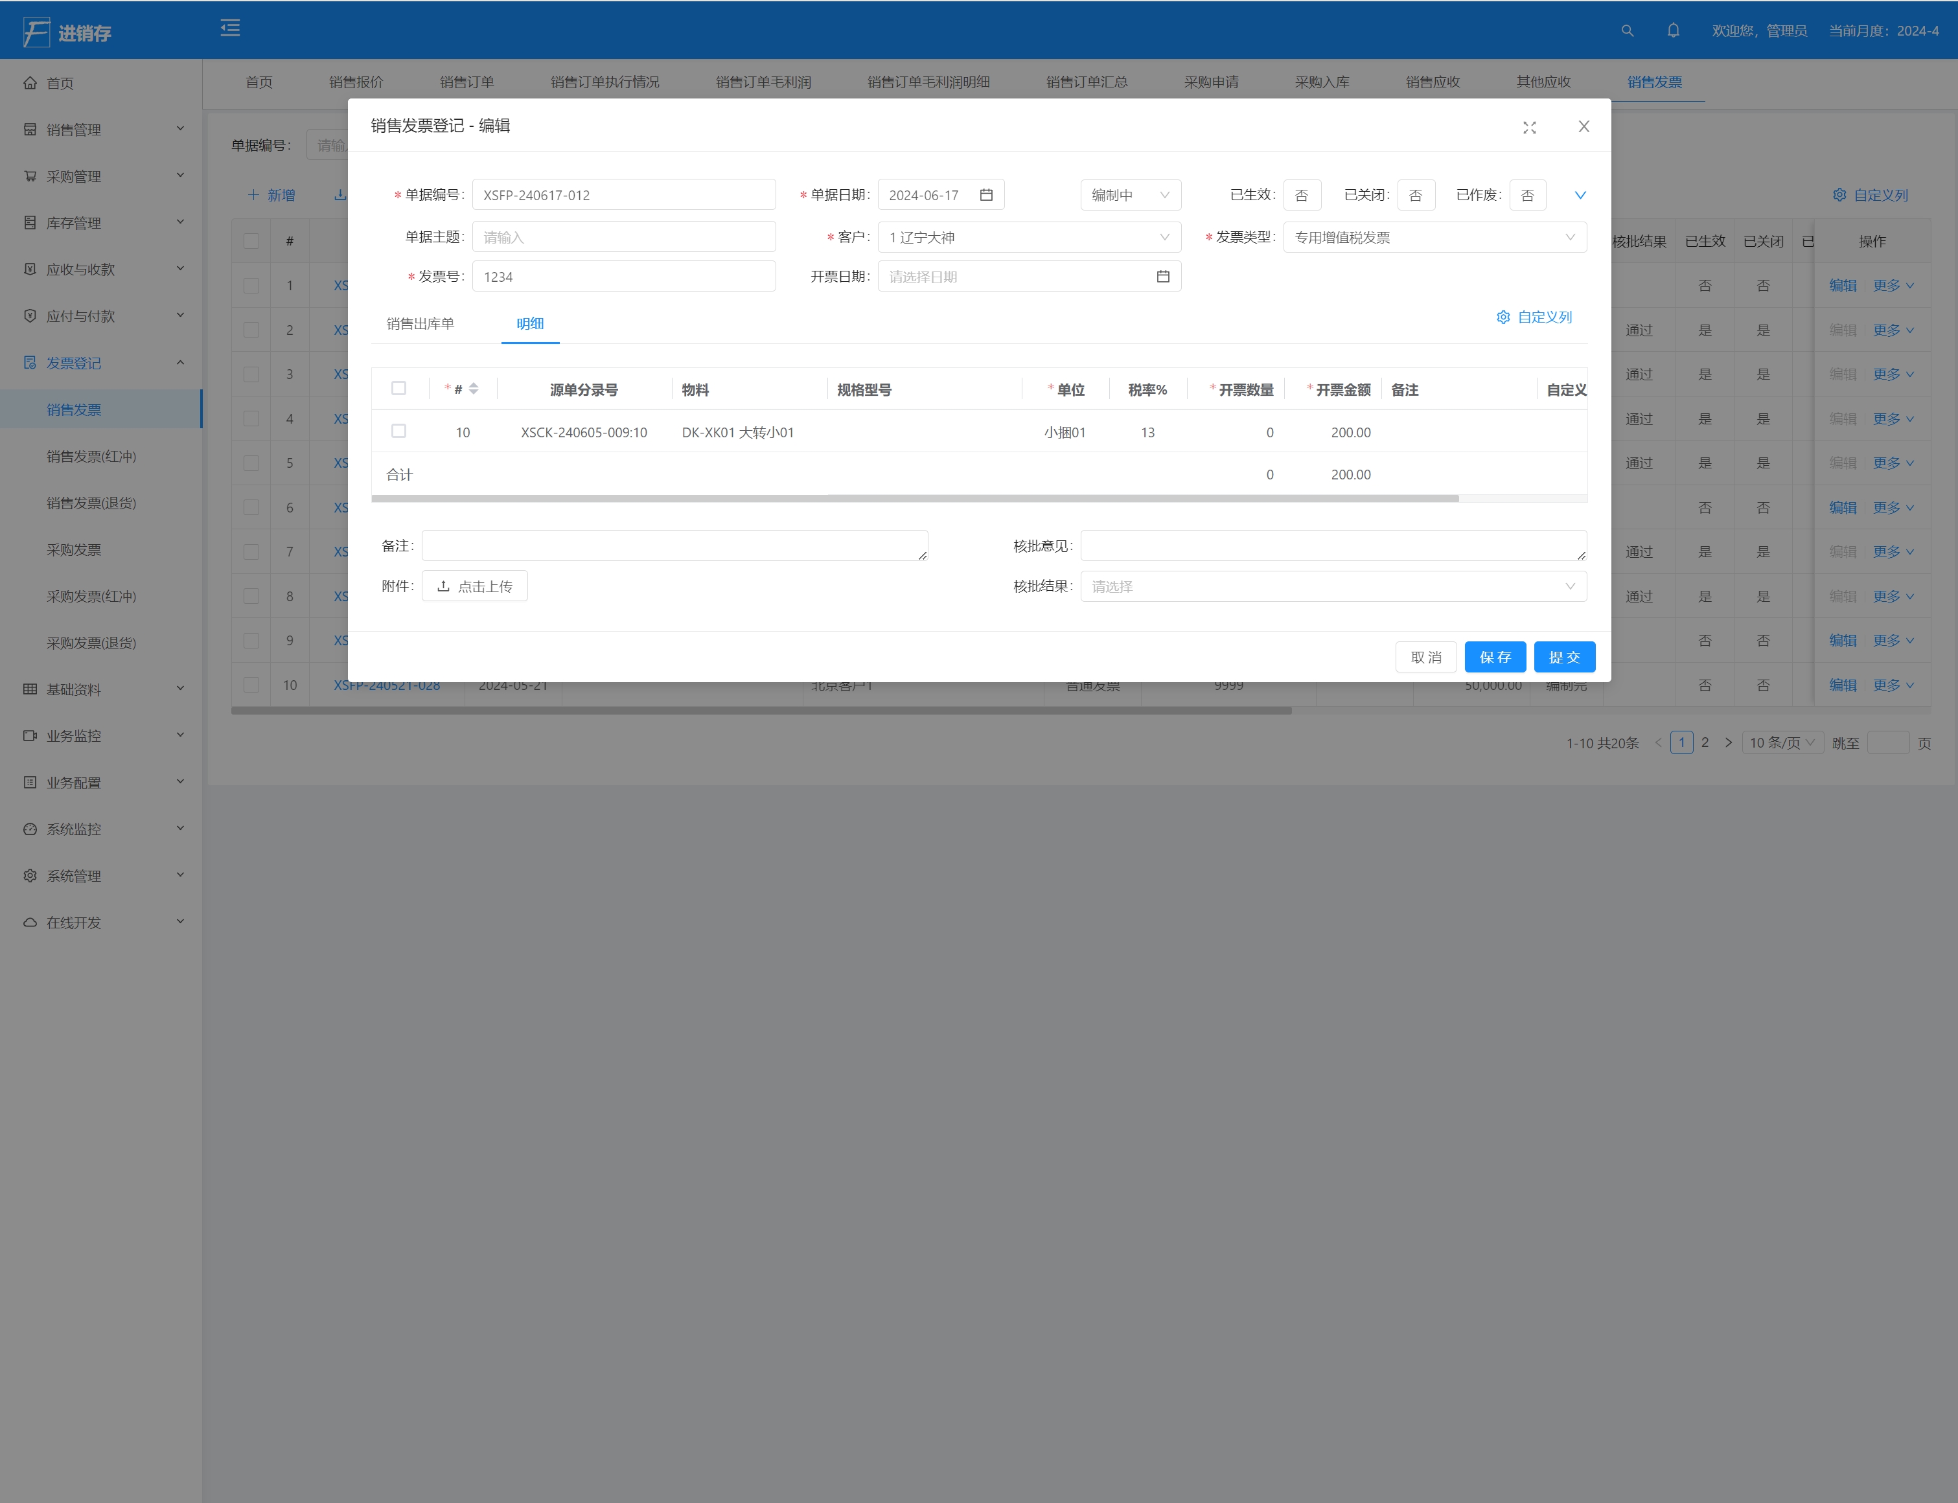This screenshot has height=1503, width=1958.
Task: Click the 基础资料 table icon
Action: click(x=30, y=689)
